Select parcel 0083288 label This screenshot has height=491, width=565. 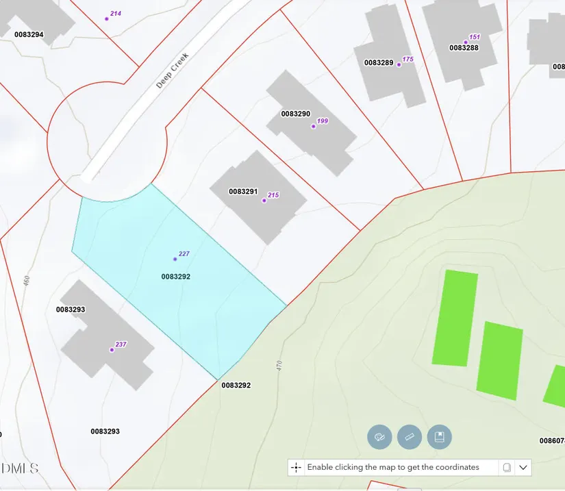pos(464,48)
